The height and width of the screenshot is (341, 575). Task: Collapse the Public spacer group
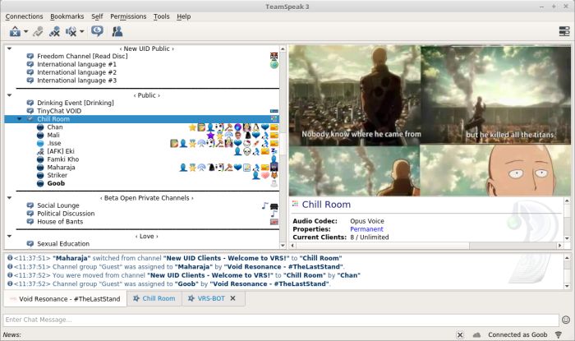coord(10,95)
